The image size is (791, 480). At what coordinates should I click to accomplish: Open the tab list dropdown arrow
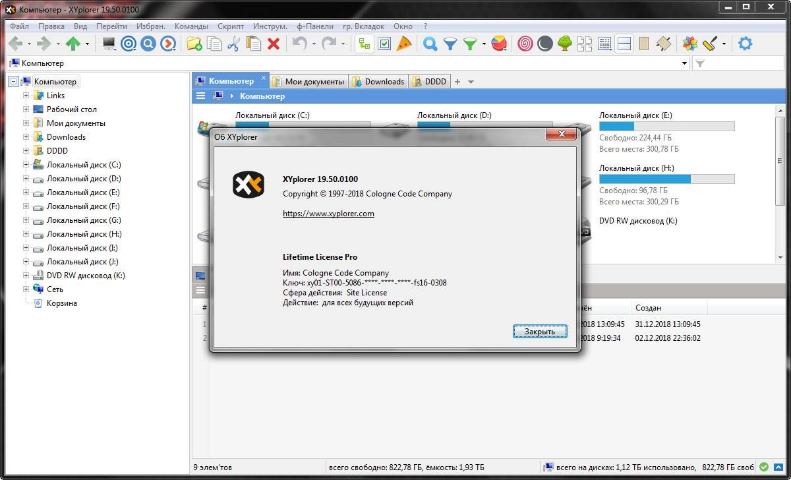471,82
